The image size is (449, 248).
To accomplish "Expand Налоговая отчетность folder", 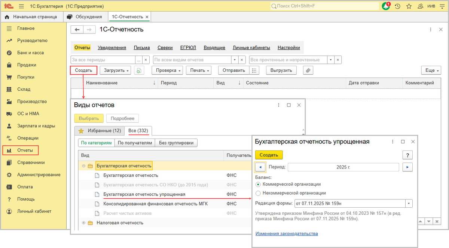I will (x=83, y=223).
